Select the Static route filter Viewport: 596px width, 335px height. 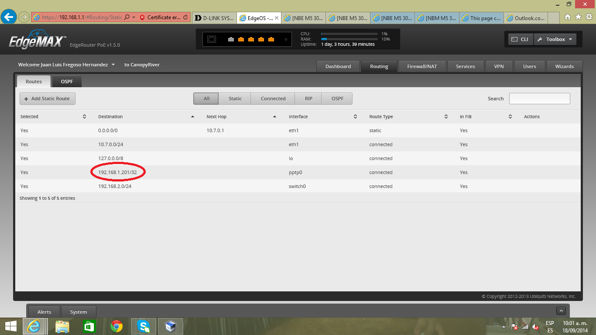(235, 99)
